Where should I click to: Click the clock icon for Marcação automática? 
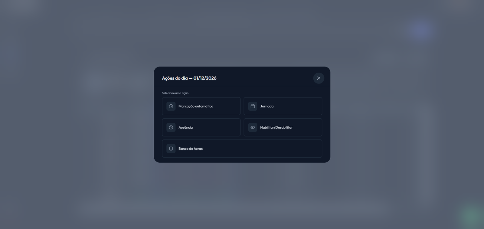click(171, 106)
